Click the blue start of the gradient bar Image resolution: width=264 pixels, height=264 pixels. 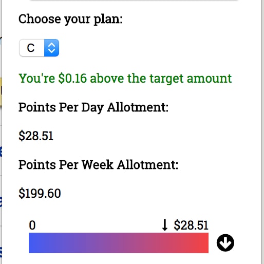pos(36,243)
